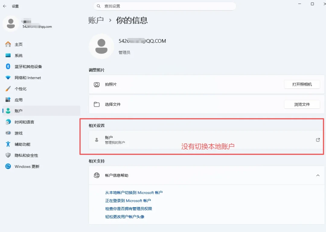Select 账户 in the sidebar
The width and height of the screenshot is (326, 232).
tap(41, 111)
